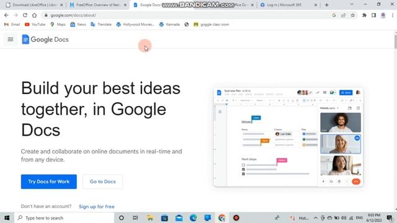Open Kannada bookmark
The width and height of the screenshot is (397, 223).
(169, 25)
